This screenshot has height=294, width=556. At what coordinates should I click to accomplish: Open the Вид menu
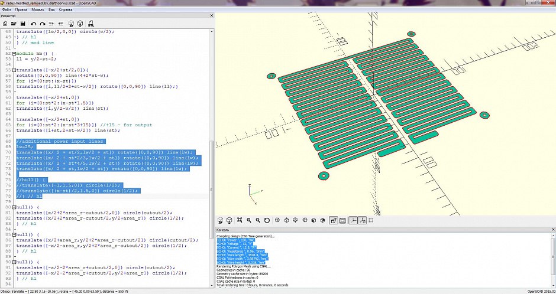pos(51,9)
